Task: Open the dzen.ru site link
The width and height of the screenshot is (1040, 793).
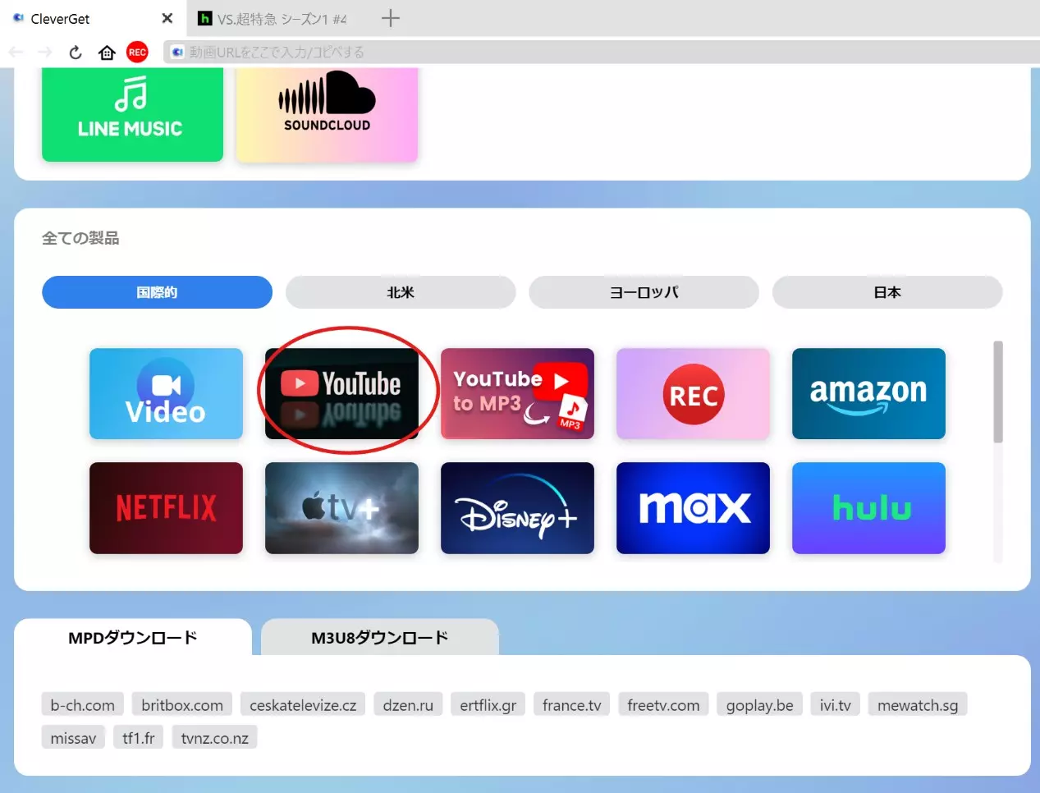Action: point(408,705)
